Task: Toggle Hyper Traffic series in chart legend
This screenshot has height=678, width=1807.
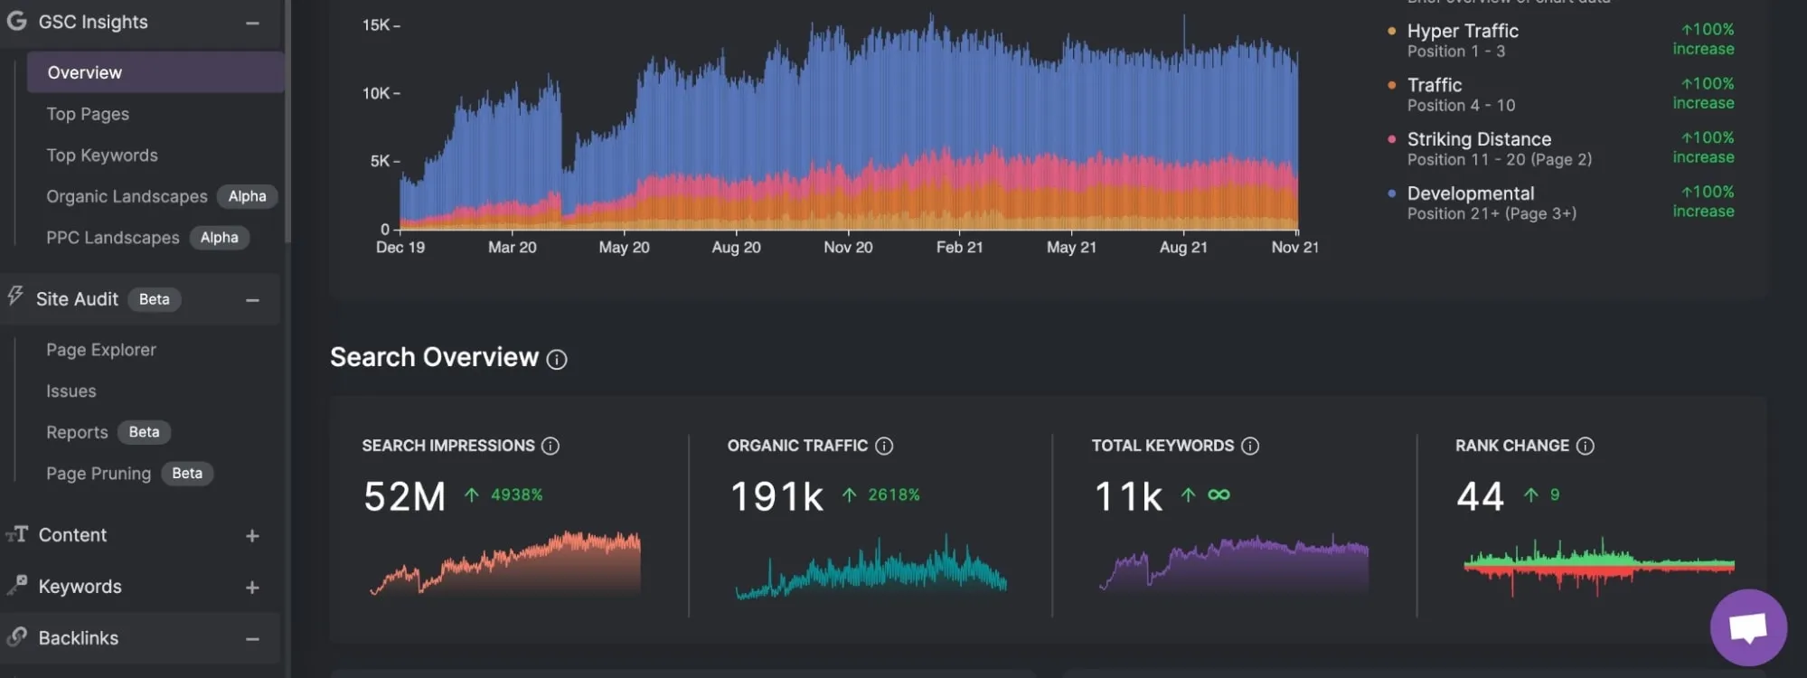Action: pos(1462,31)
